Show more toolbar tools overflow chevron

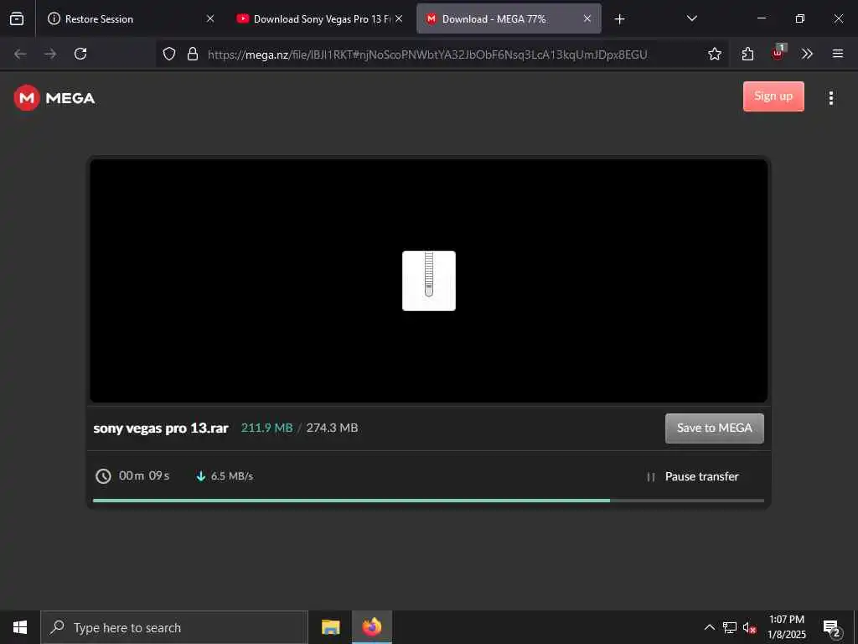(807, 54)
